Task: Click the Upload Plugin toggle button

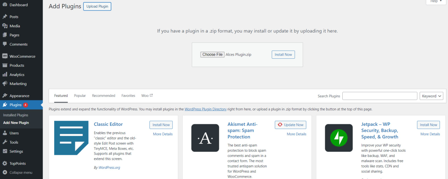Action: [97, 7]
